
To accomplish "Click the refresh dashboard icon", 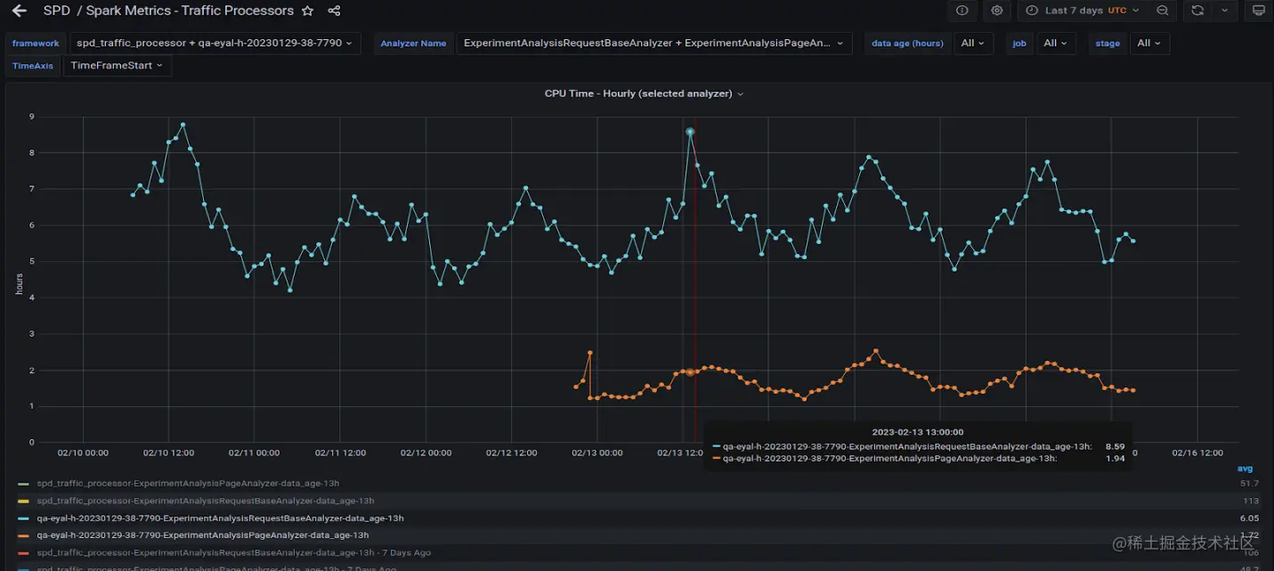I will click(x=1197, y=11).
